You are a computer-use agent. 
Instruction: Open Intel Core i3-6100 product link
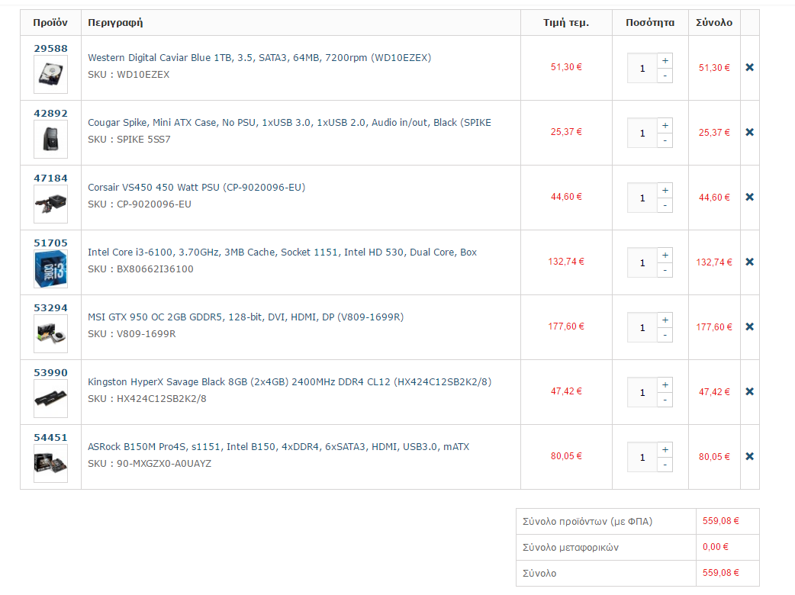coord(282,252)
